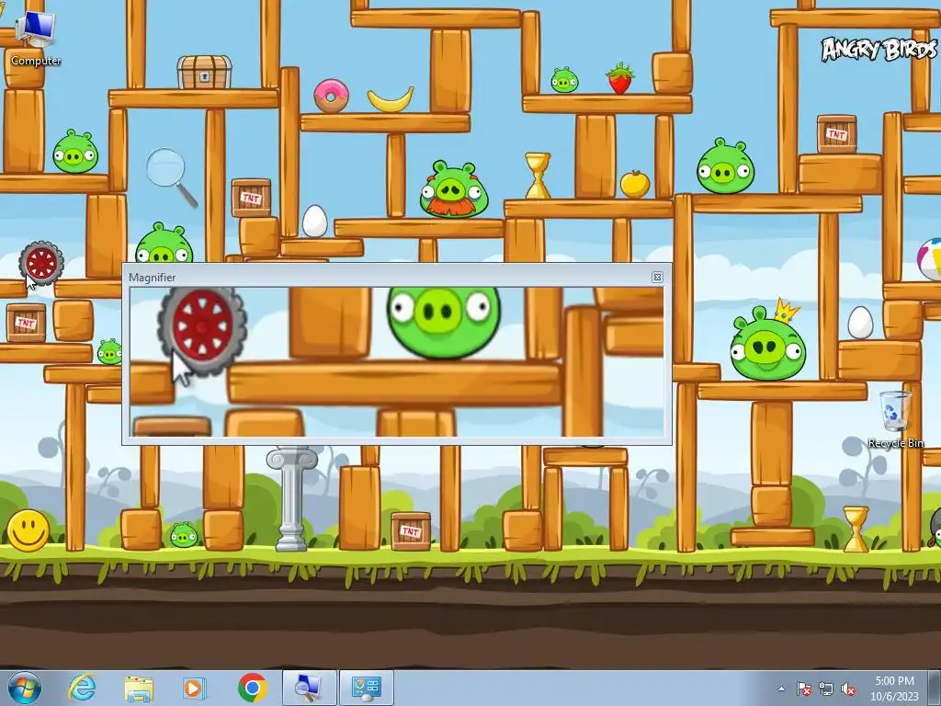Open the clock showing 5:00 PM
This screenshot has height=706, width=941.
894,688
